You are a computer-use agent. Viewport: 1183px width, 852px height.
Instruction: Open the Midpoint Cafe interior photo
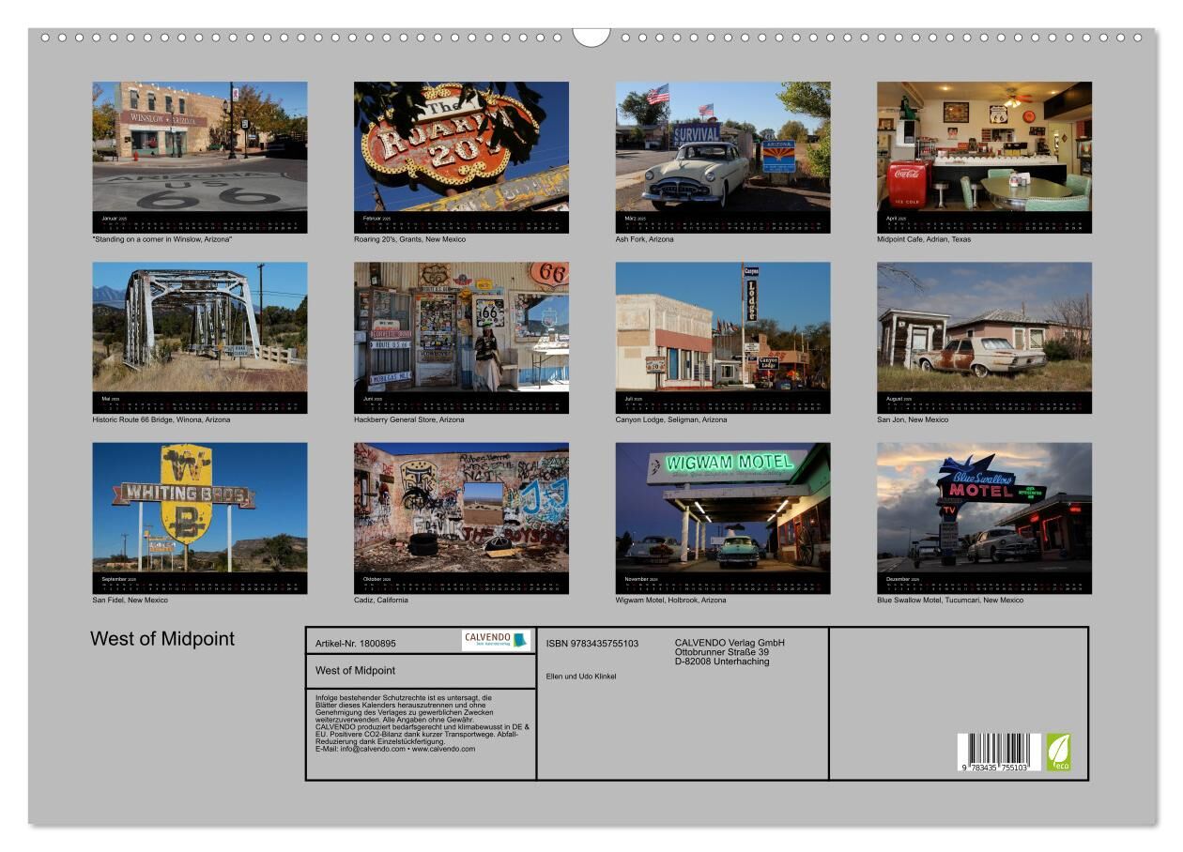pyautogui.click(x=984, y=147)
